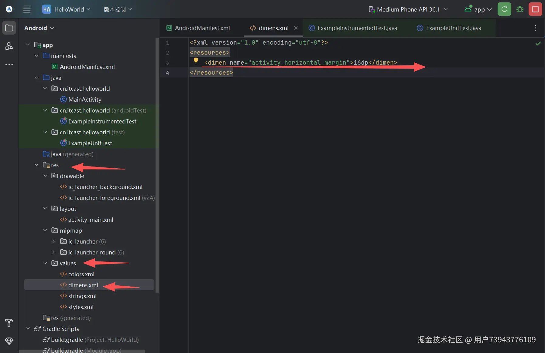Switch to the ExampleInstrumentedTest.java tab

click(353, 28)
